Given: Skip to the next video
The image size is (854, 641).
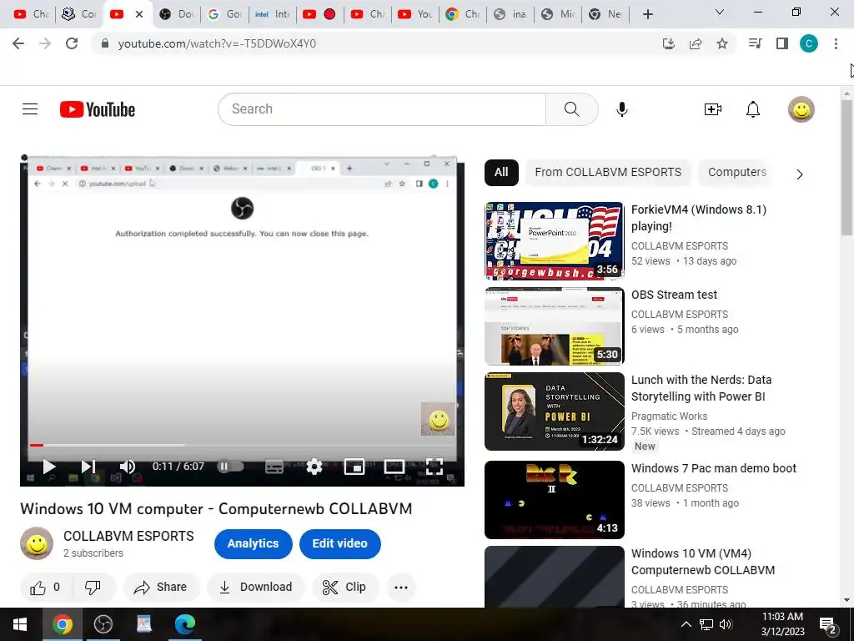Looking at the screenshot, I should pyautogui.click(x=88, y=467).
